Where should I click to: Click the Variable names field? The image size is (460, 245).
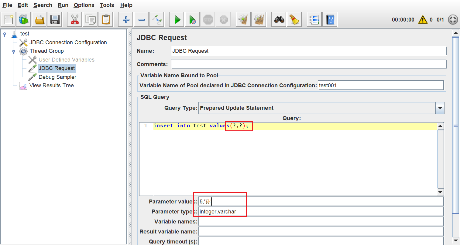(x=321, y=221)
